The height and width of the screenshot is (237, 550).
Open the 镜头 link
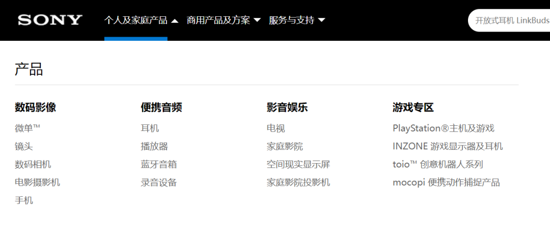tap(24, 146)
